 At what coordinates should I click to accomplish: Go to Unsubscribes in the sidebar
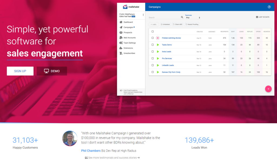[127, 53]
